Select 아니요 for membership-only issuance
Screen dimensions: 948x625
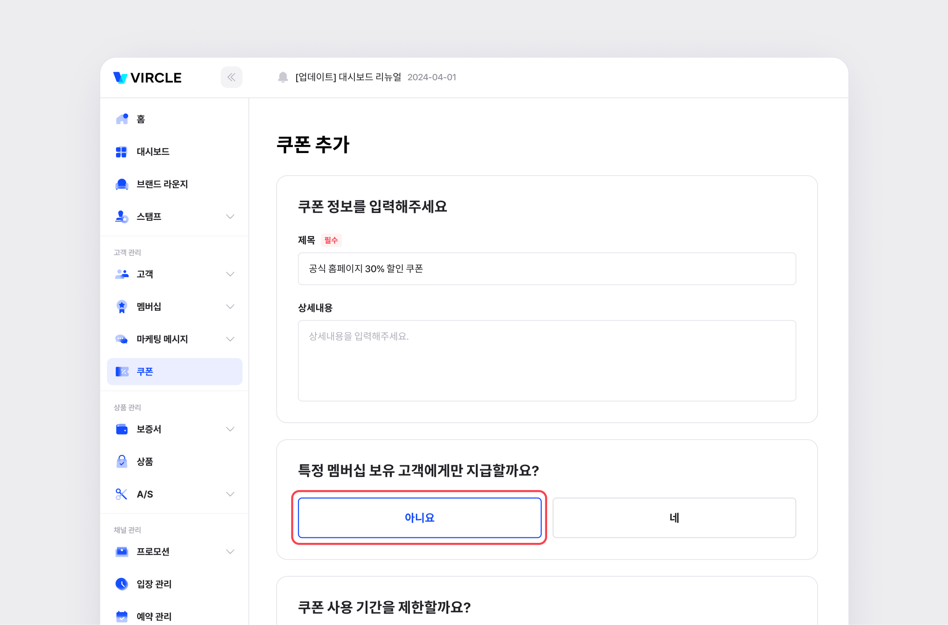(420, 518)
